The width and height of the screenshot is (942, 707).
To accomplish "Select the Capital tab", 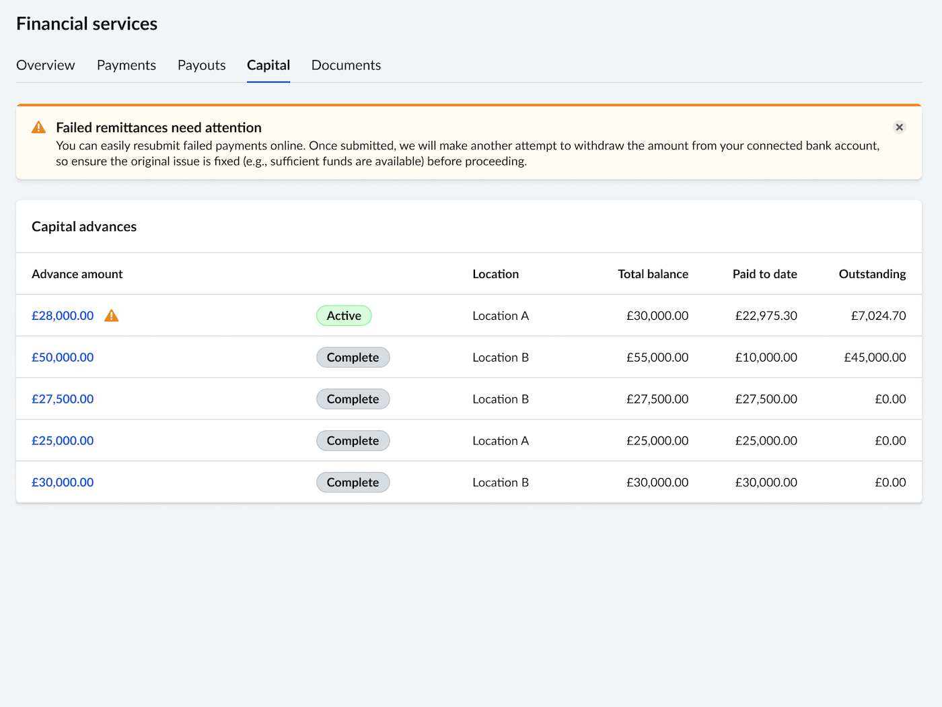I will pyautogui.click(x=268, y=65).
